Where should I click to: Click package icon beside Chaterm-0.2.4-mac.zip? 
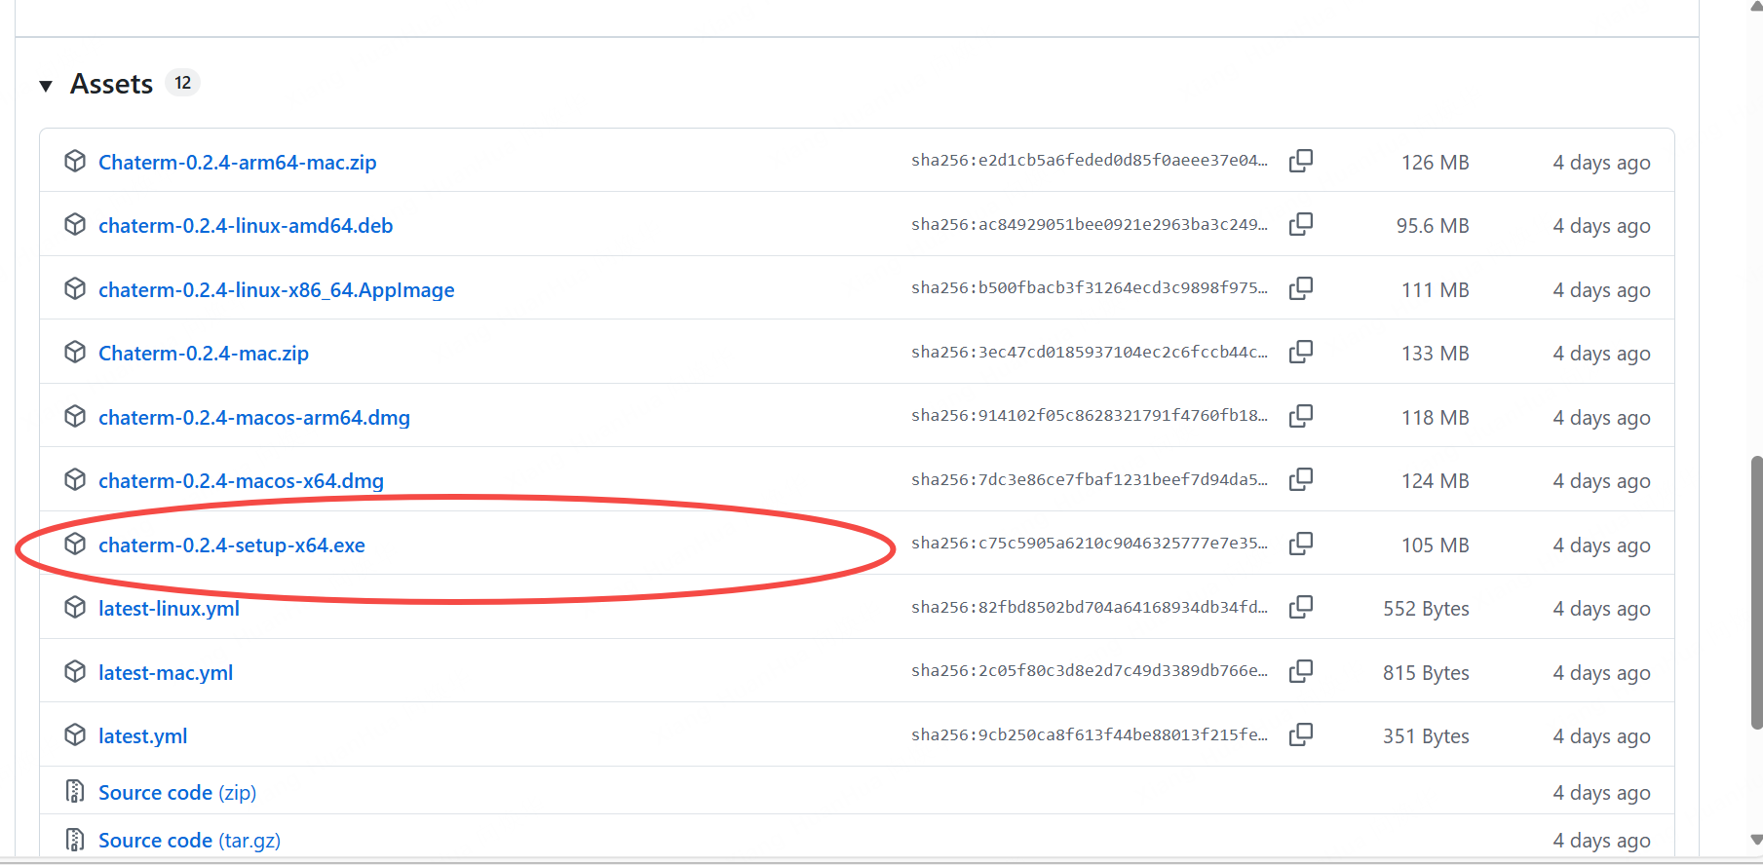[x=75, y=352]
